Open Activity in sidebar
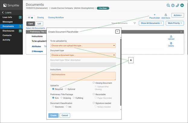 pyautogui.click(x=11, y=40)
